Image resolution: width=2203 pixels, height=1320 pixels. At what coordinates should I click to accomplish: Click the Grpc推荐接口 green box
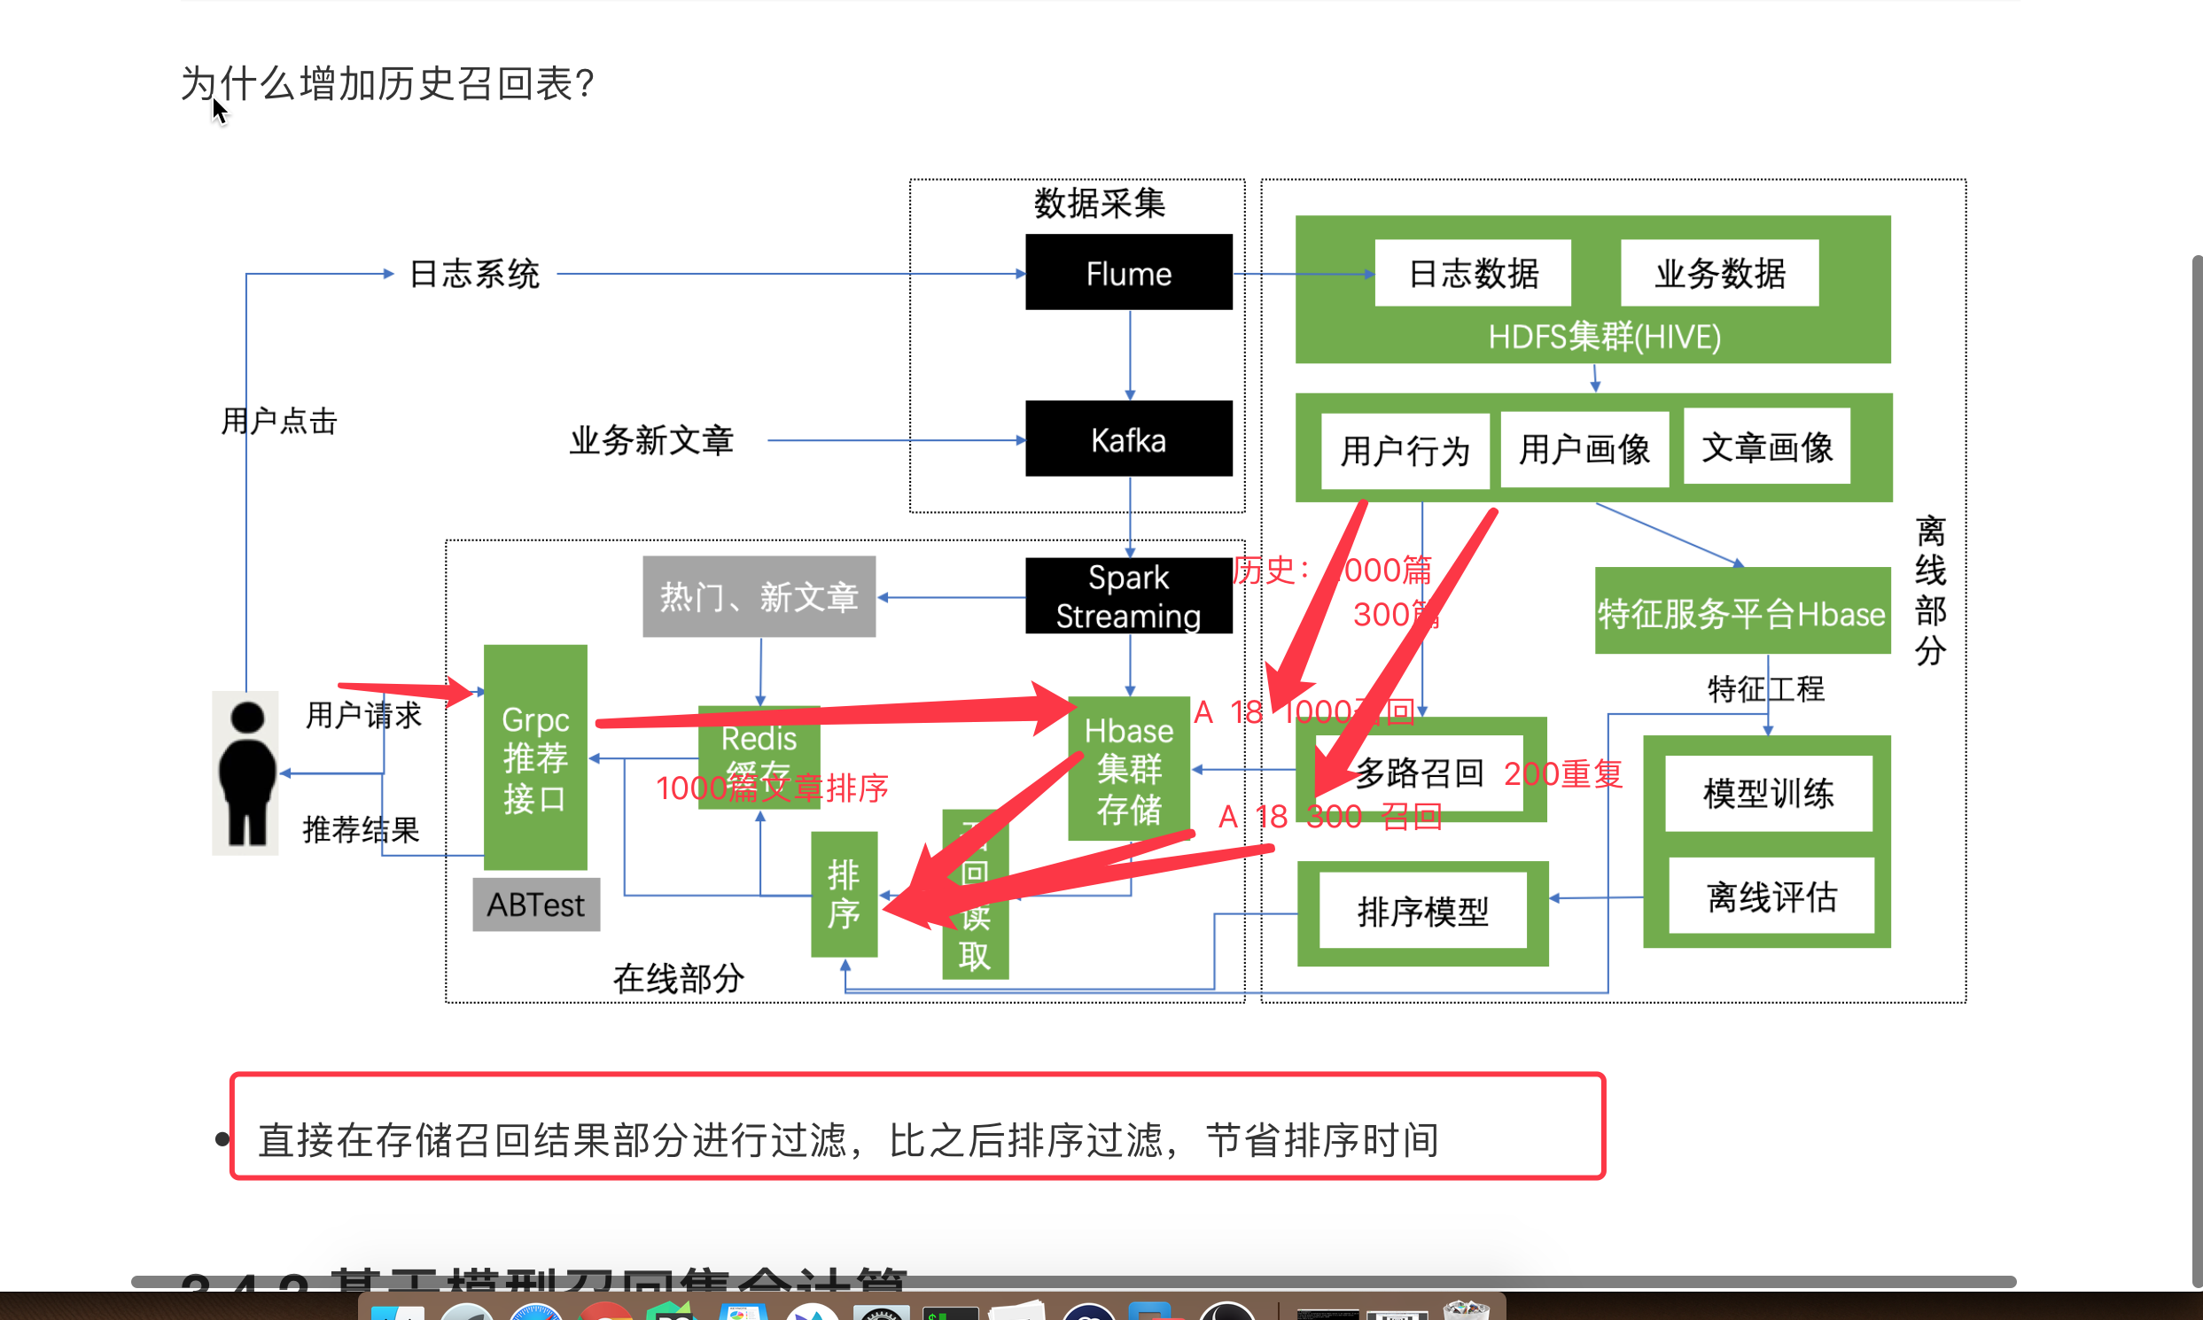tap(534, 757)
